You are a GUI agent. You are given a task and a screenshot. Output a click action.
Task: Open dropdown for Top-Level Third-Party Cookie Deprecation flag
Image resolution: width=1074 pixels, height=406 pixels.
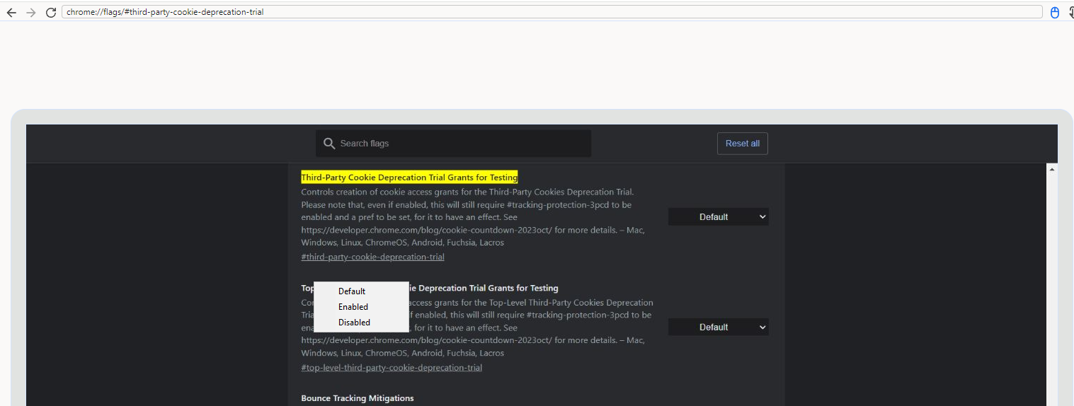[718, 327]
